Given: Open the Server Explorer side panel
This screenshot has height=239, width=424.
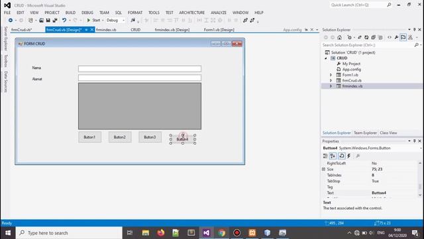Looking at the screenshot, I should (x=6, y=39).
